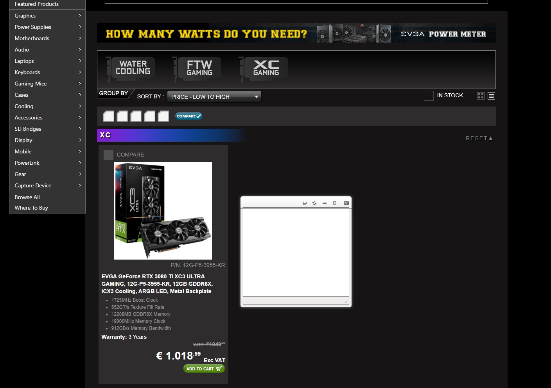The height and width of the screenshot is (388, 551).
Task: Open Featured Products in the sidebar
Action: coord(36,4)
